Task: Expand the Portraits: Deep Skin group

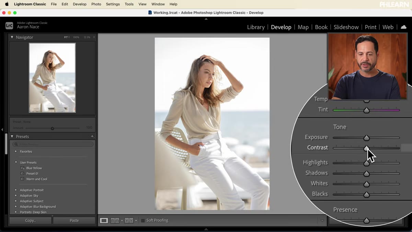Action: coord(16,212)
